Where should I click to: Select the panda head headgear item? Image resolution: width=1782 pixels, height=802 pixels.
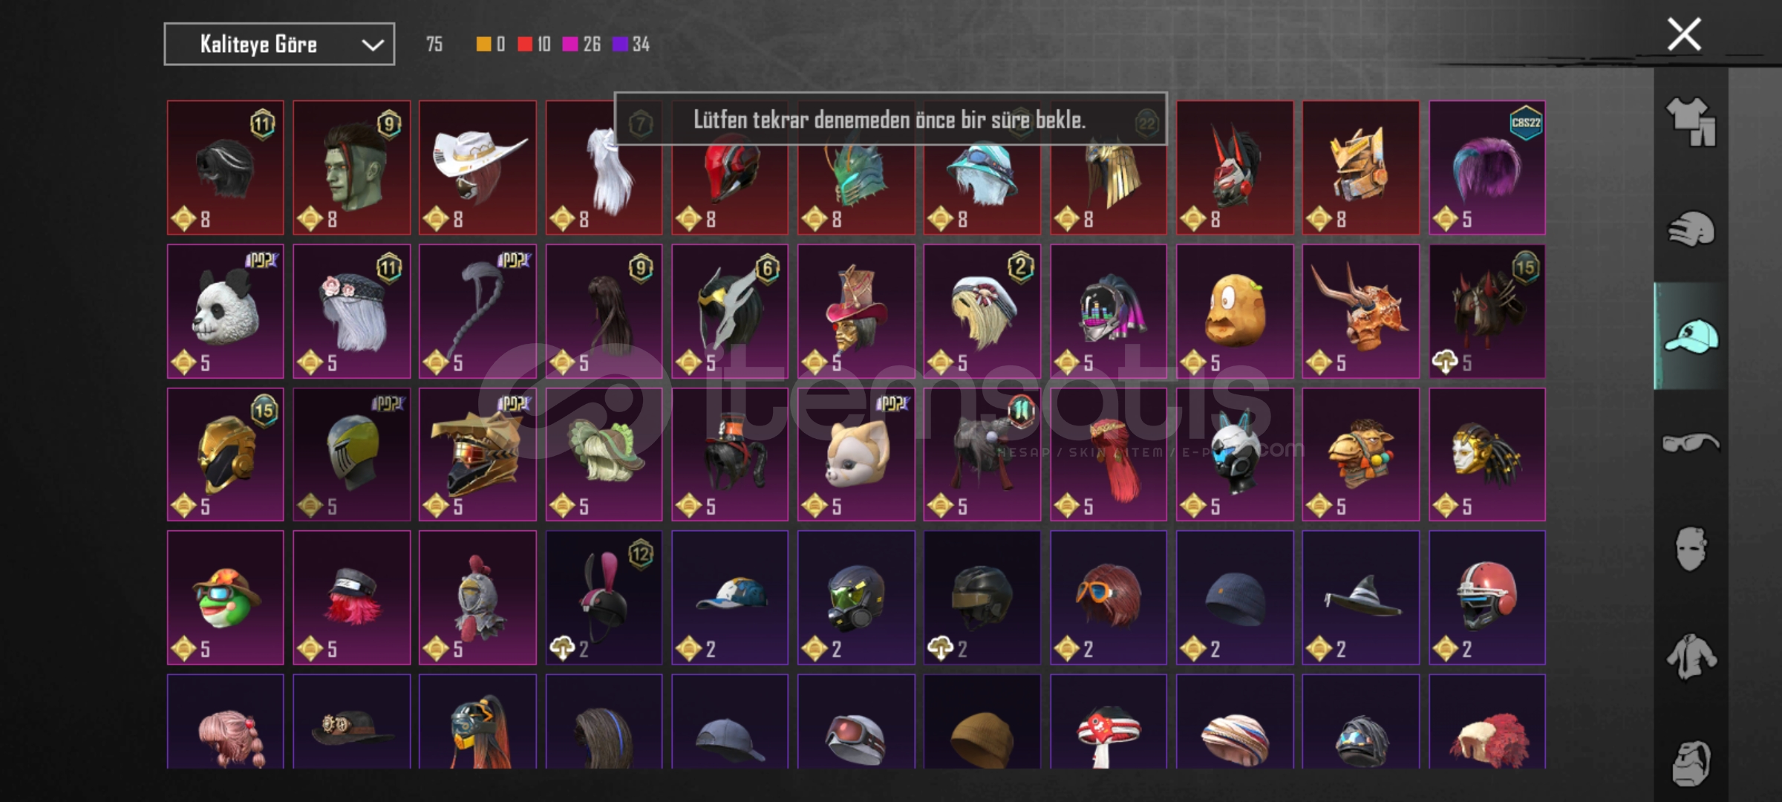point(226,311)
